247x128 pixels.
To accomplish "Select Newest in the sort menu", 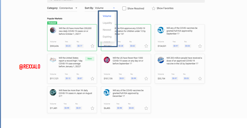I will tap(107, 30).
